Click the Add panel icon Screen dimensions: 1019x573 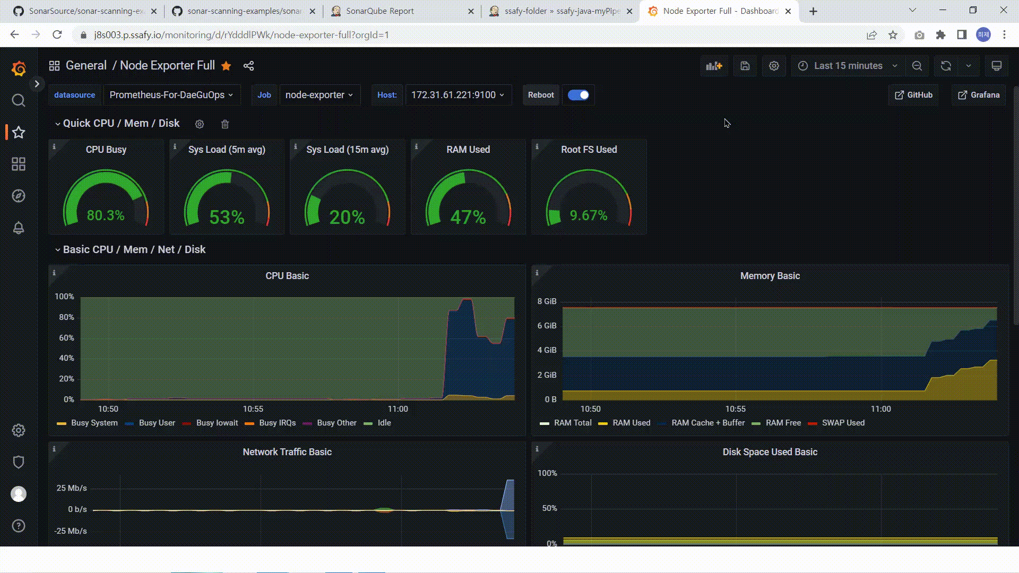click(x=714, y=66)
